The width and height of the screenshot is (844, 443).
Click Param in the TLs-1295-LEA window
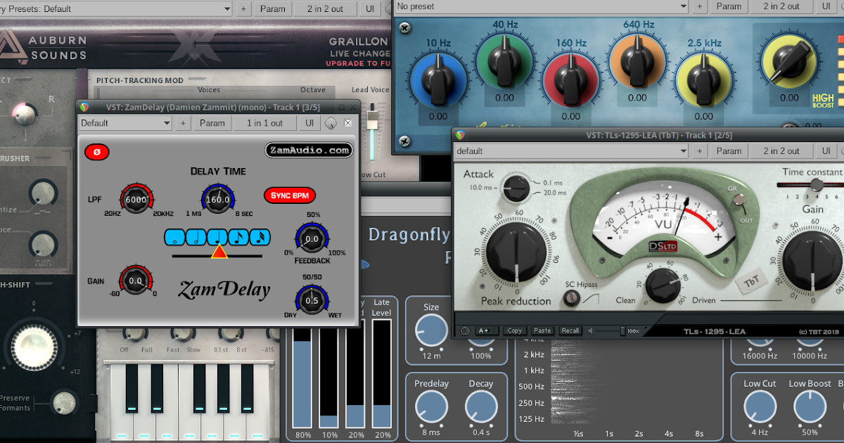click(x=729, y=150)
